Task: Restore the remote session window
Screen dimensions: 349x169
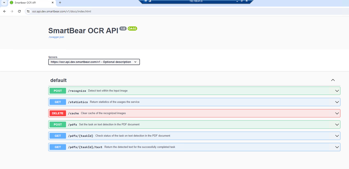Action: pos(242,1)
